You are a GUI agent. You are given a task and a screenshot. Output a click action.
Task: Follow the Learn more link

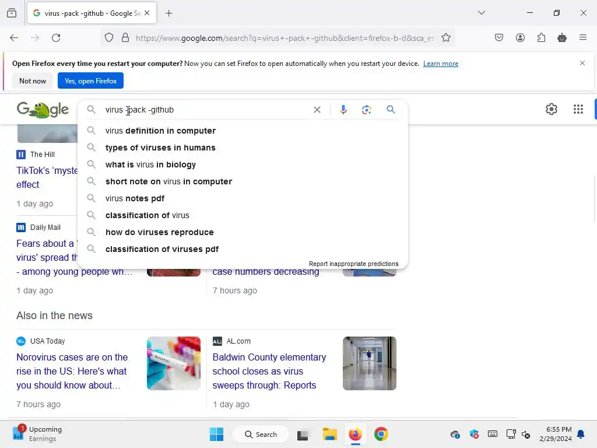441,64
